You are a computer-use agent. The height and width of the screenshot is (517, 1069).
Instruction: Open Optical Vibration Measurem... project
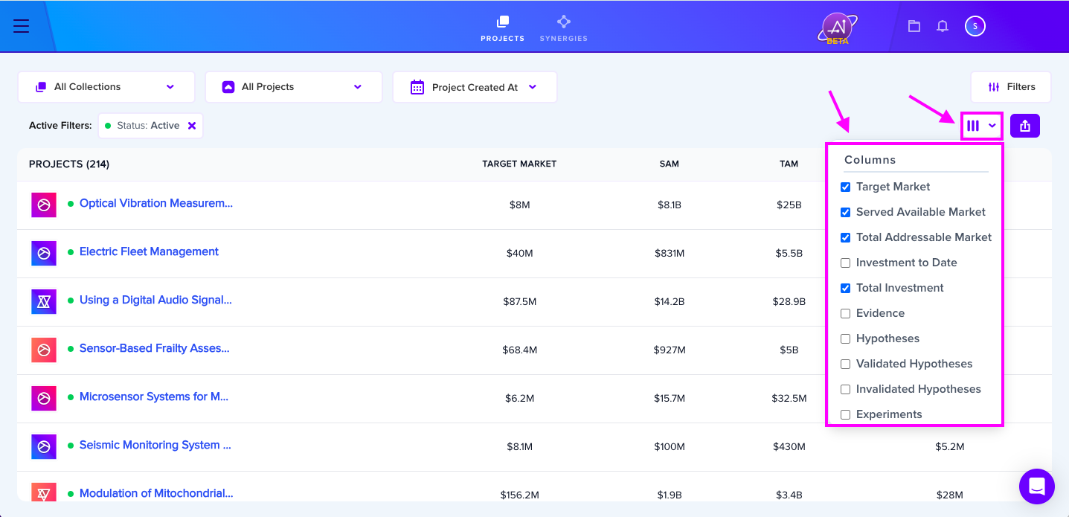point(156,203)
